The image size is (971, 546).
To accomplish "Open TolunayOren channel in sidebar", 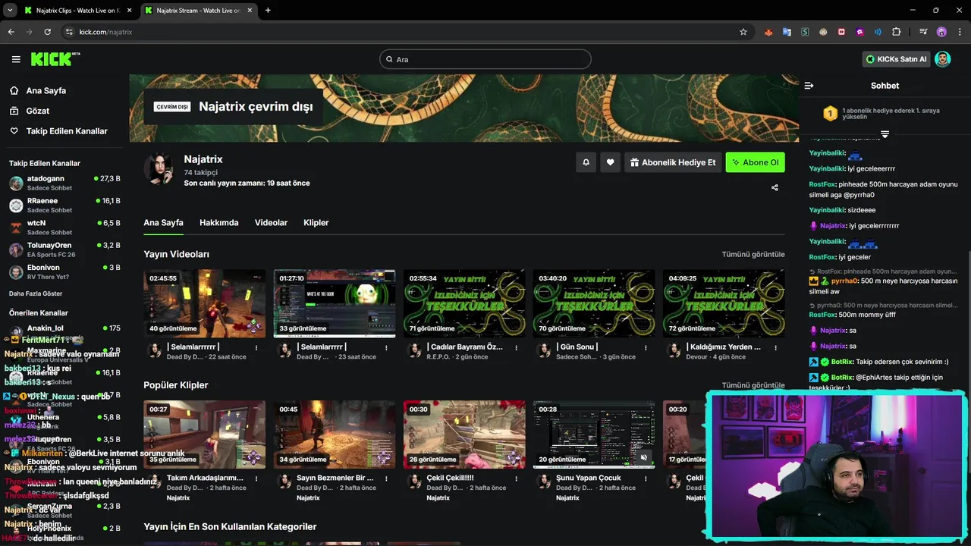I will 64,249.
